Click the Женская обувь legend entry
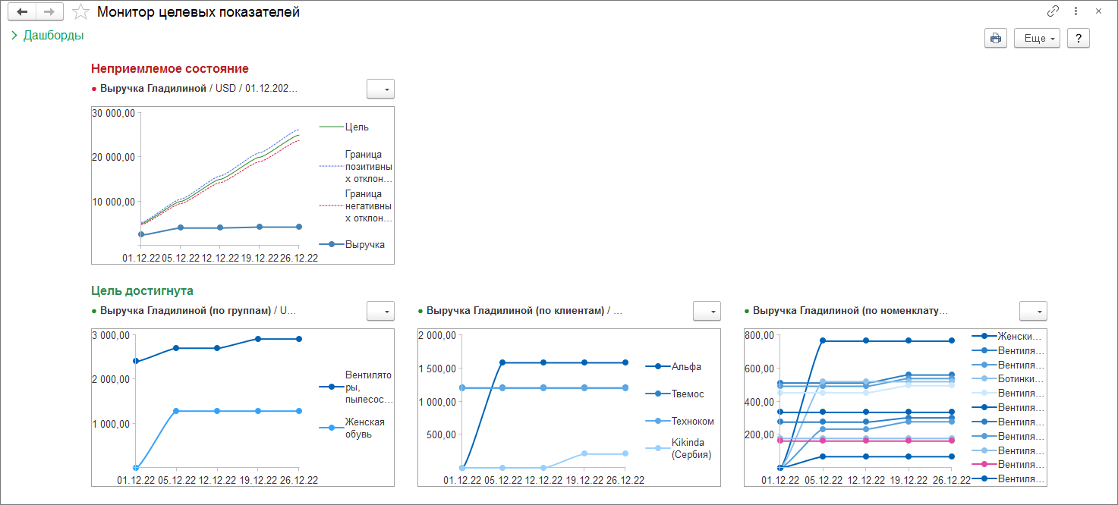 coord(365,428)
